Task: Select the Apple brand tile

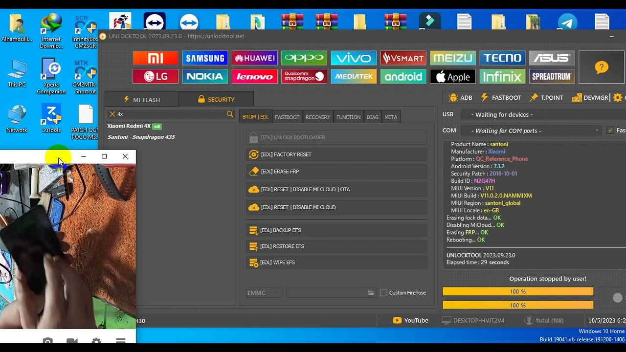Action: point(453,77)
